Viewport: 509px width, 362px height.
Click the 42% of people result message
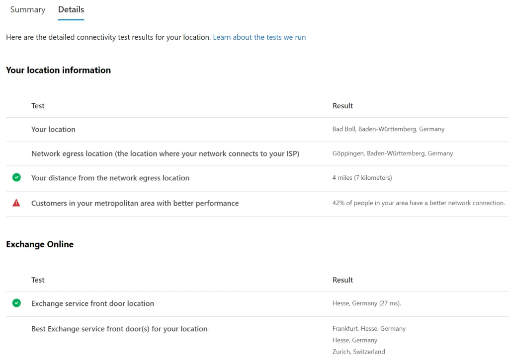419,203
